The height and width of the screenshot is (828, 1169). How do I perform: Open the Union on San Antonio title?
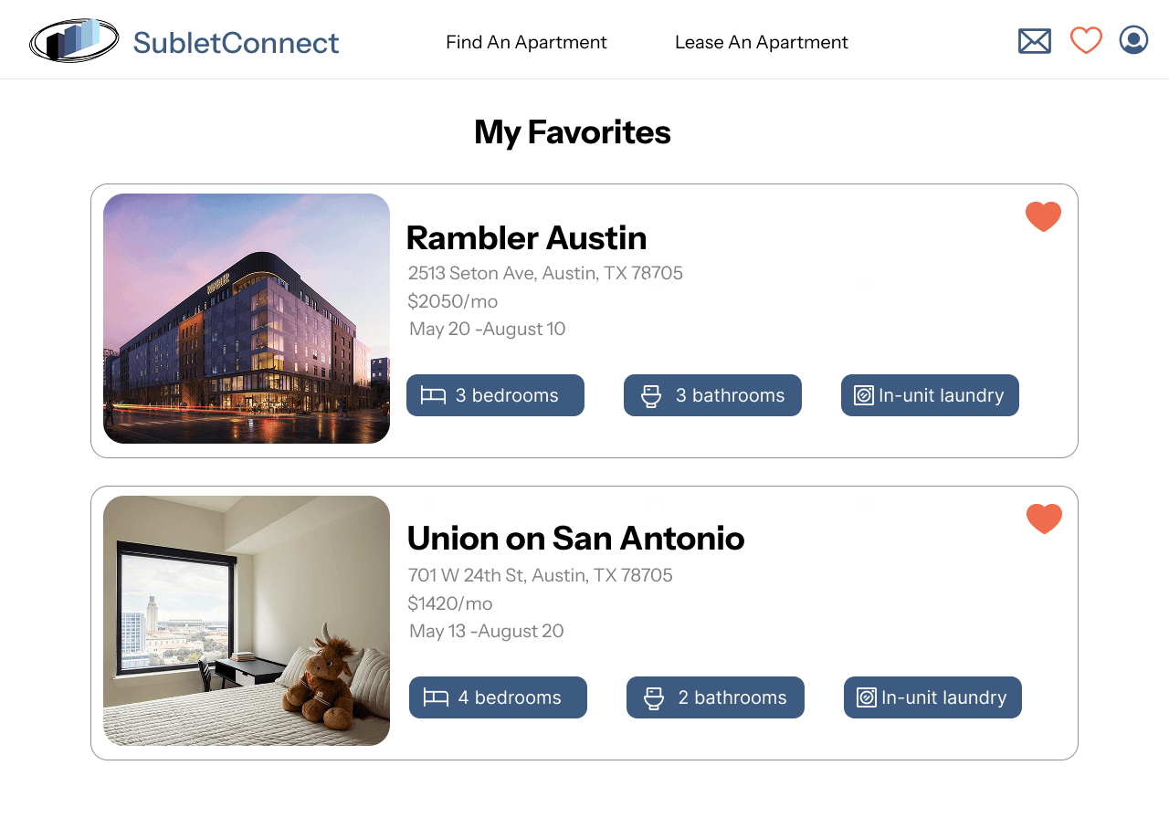pos(575,539)
